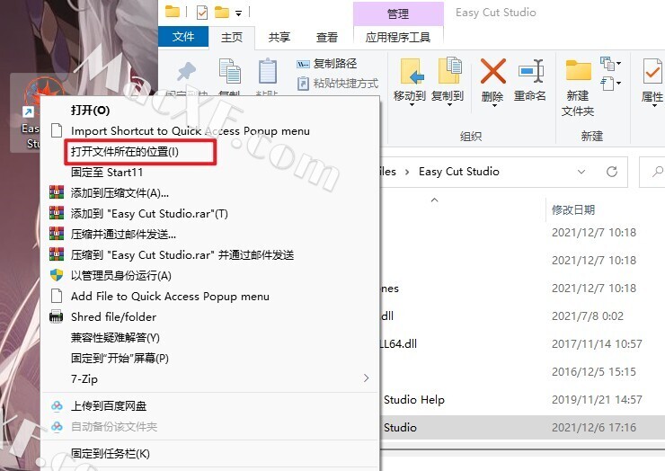The width and height of the screenshot is (665, 471).
Task: Click the 新建文件夹 new folder icon
Action: click(579, 70)
